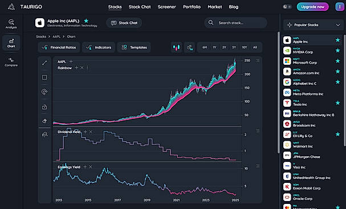This screenshot has height=209, width=346.
Task: Go to the Screener tab
Action: 167,7
